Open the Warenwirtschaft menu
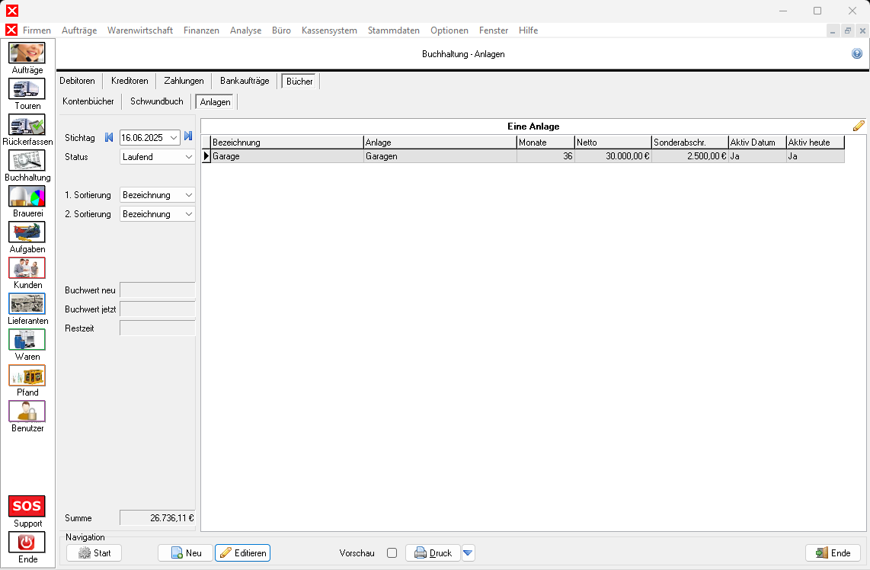 pos(140,30)
